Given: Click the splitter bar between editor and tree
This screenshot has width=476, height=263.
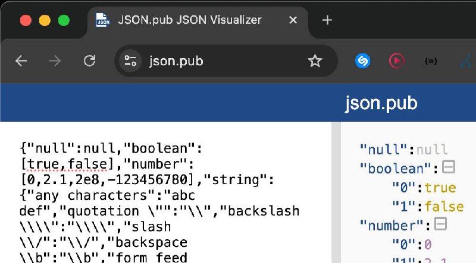Looking at the screenshot, I should pos(336,192).
